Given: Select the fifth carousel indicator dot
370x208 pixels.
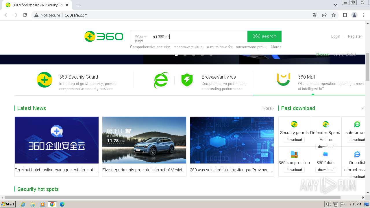Looking at the screenshot, I should point(211,55).
